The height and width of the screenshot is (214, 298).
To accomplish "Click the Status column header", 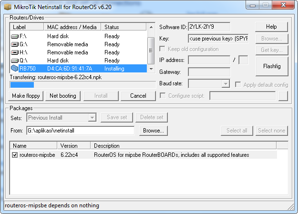I will [x=123, y=27].
